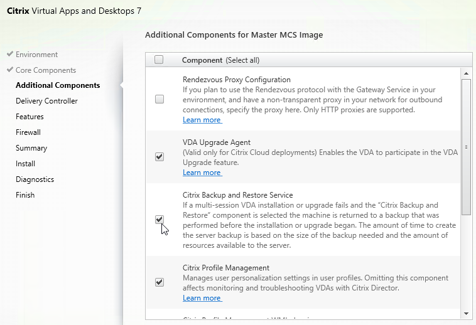The width and height of the screenshot is (476, 325).
Task: Go to the Core Components step
Action: click(x=46, y=70)
